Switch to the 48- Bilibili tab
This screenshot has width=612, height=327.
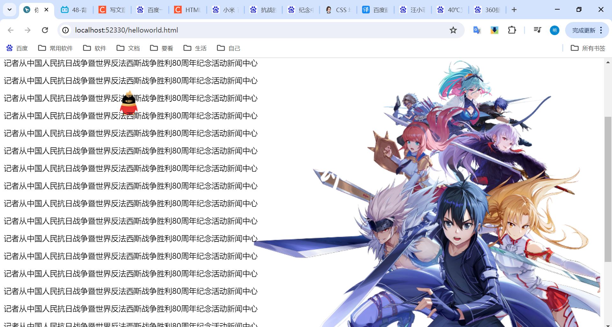[74, 10]
